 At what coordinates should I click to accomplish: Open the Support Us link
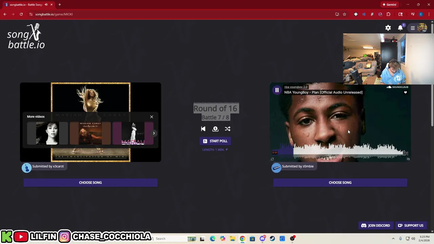[x=411, y=225]
